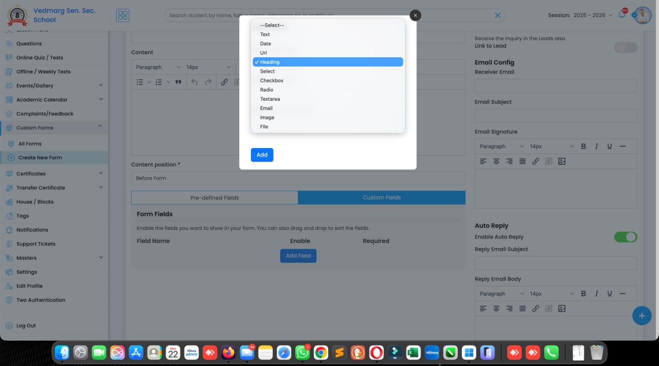Viewport: 659px width, 366px height.
Task: Open Content Paragraph style dropdown
Action: pos(158,67)
